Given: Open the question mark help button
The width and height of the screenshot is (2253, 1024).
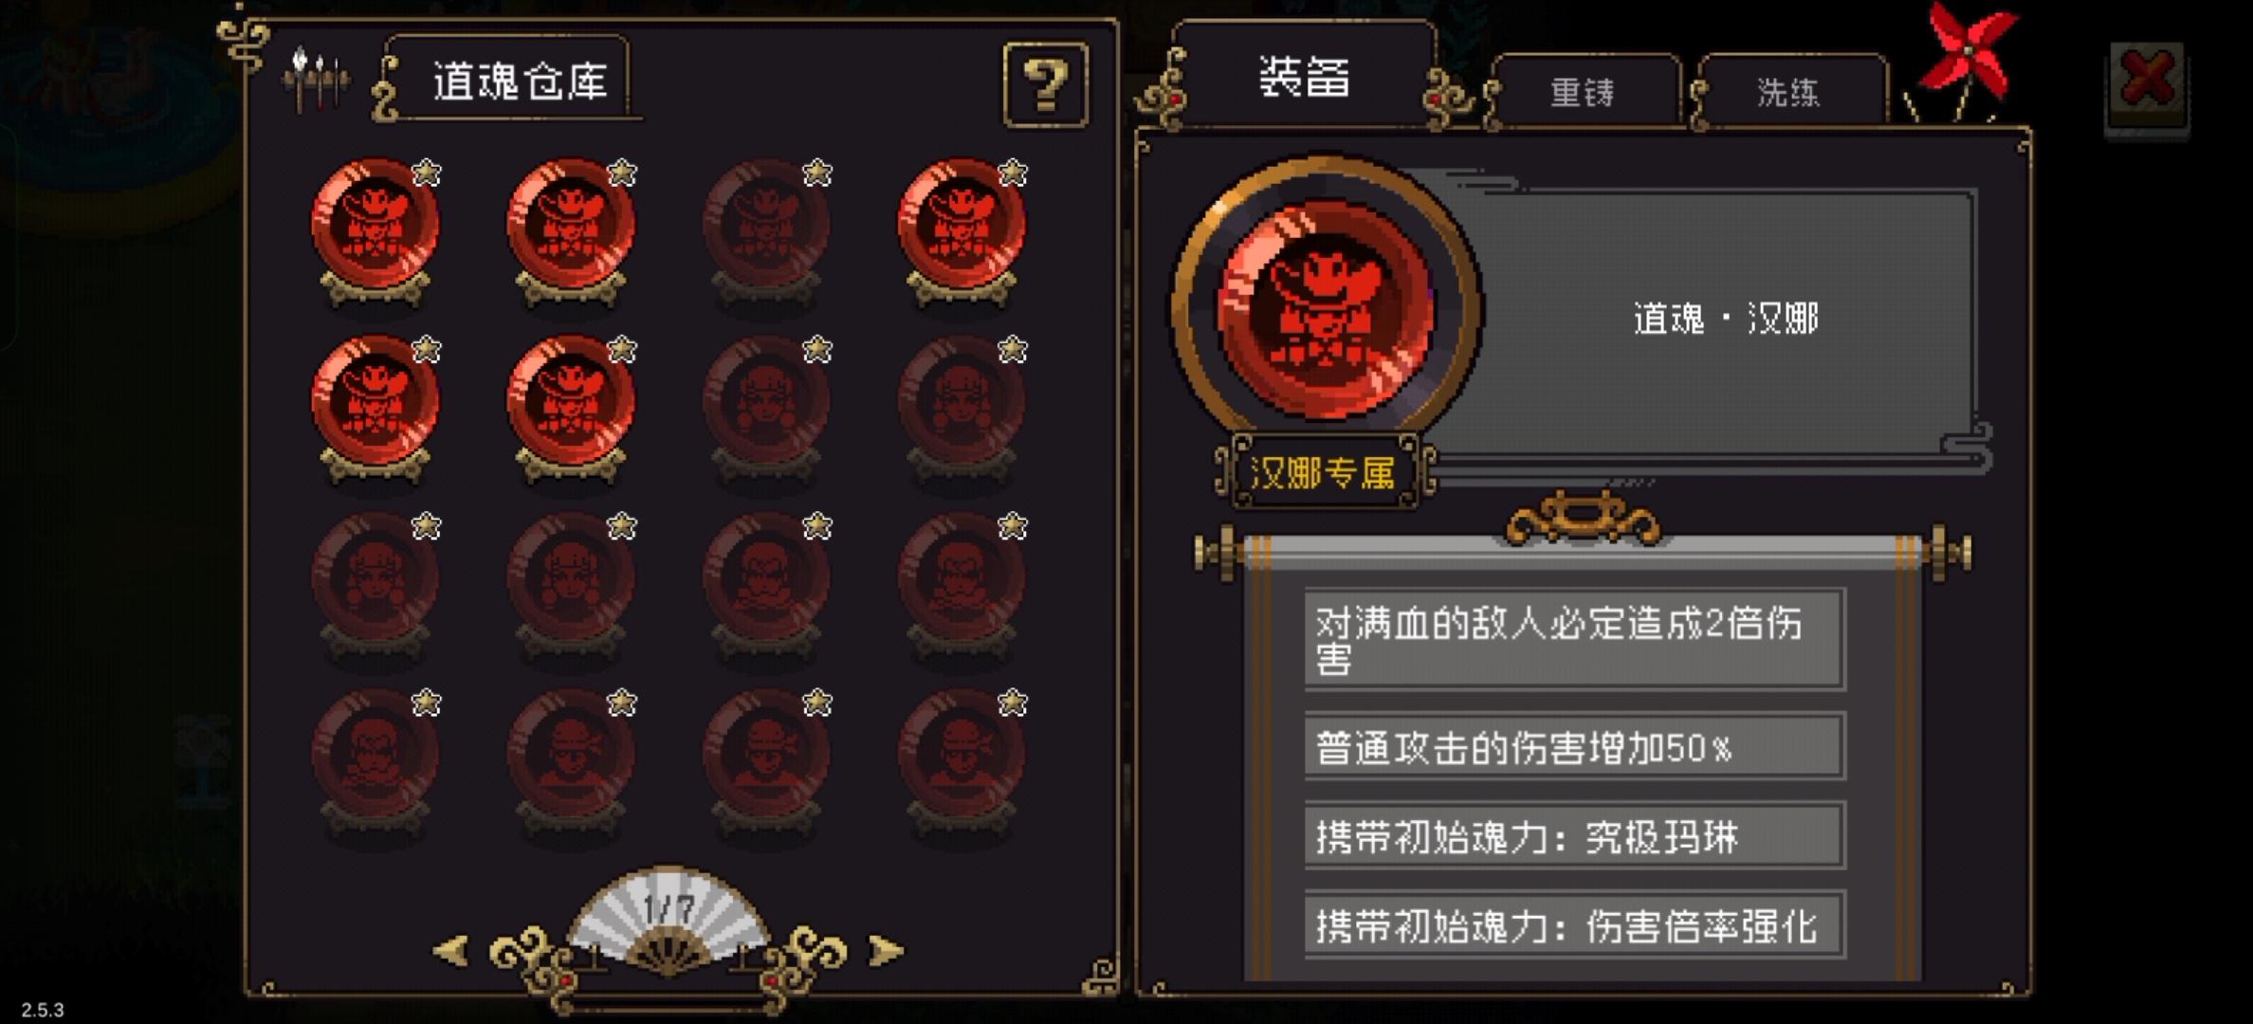Looking at the screenshot, I should (1045, 84).
